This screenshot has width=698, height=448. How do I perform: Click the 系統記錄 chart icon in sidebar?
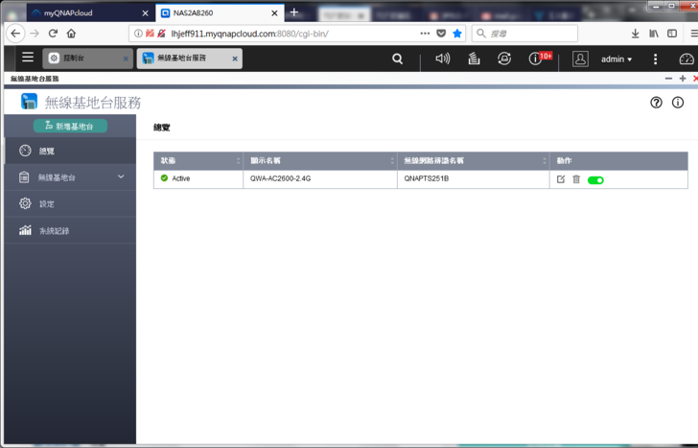[25, 230]
